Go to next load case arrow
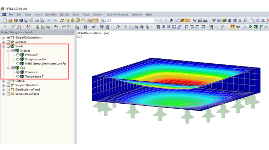Image resolution: width=269 pixels, height=150 pixels. 166,21
